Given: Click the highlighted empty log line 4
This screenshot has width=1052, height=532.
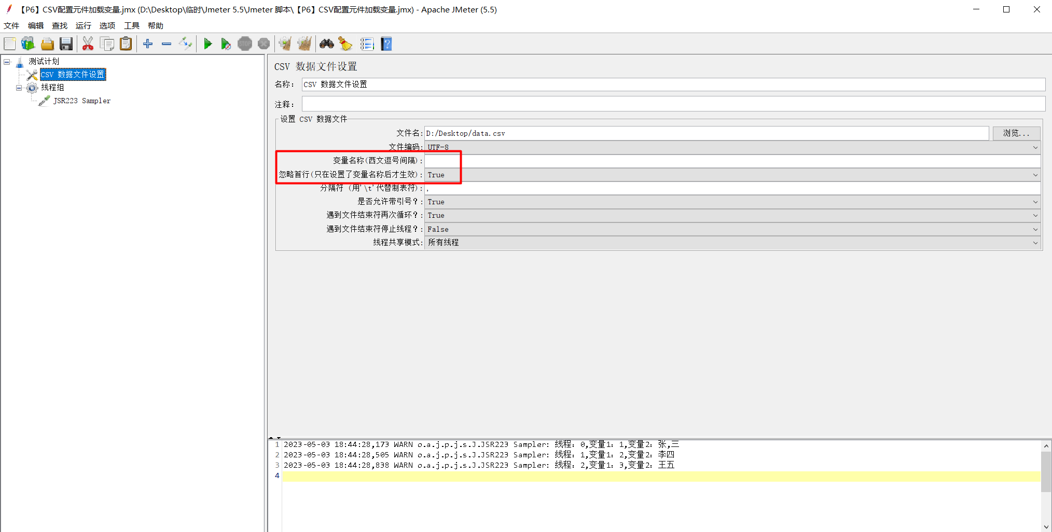Looking at the screenshot, I should pyautogui.click(x=661, y=476).
